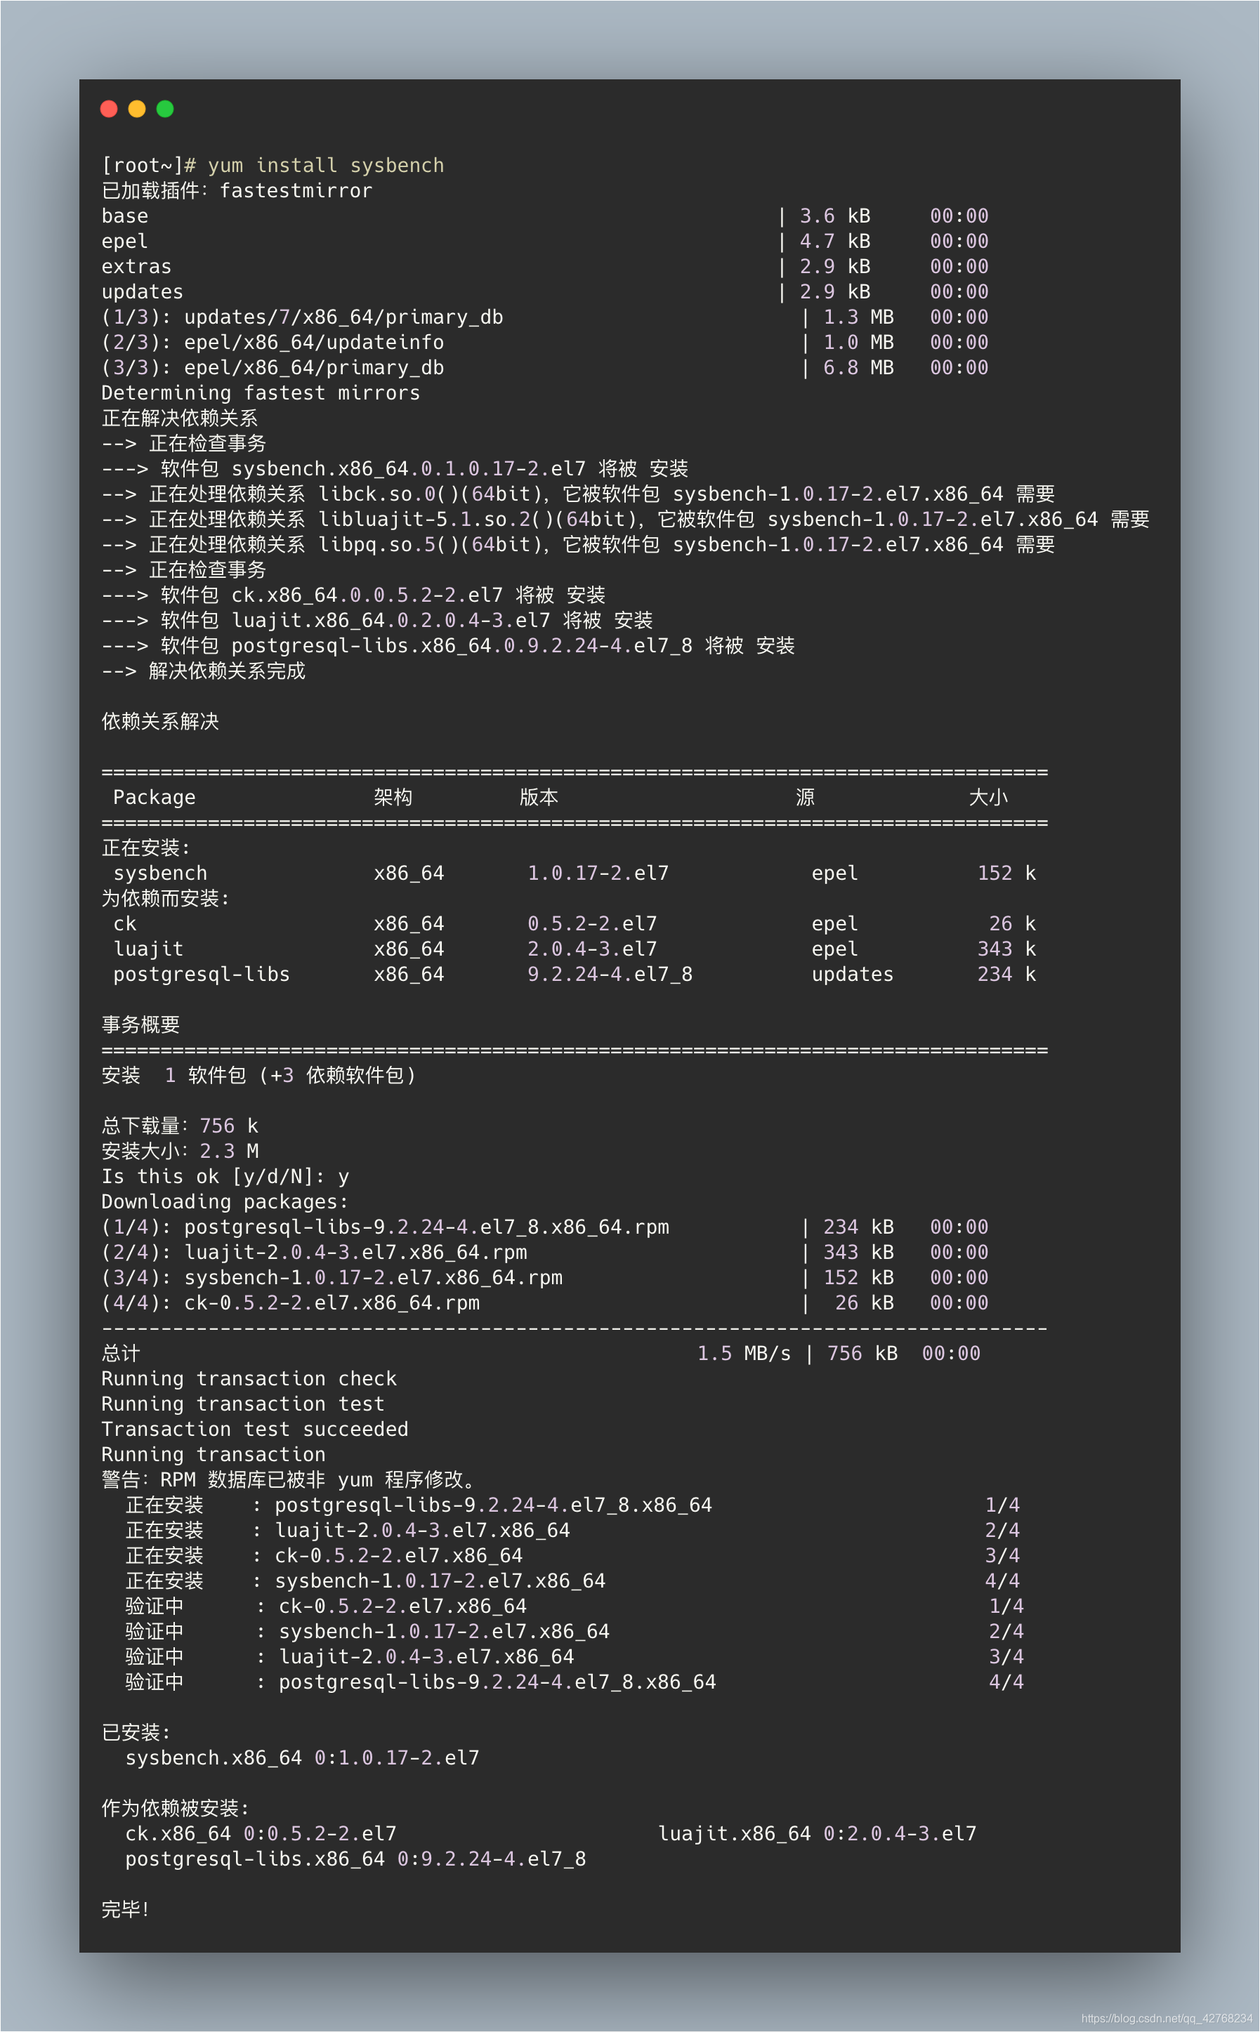This screenshot has width=1260, height=2032.
Task: Click 'ck.x86_64.0.0.5.2-2.el7' package line
Action: tap(353, 595)
